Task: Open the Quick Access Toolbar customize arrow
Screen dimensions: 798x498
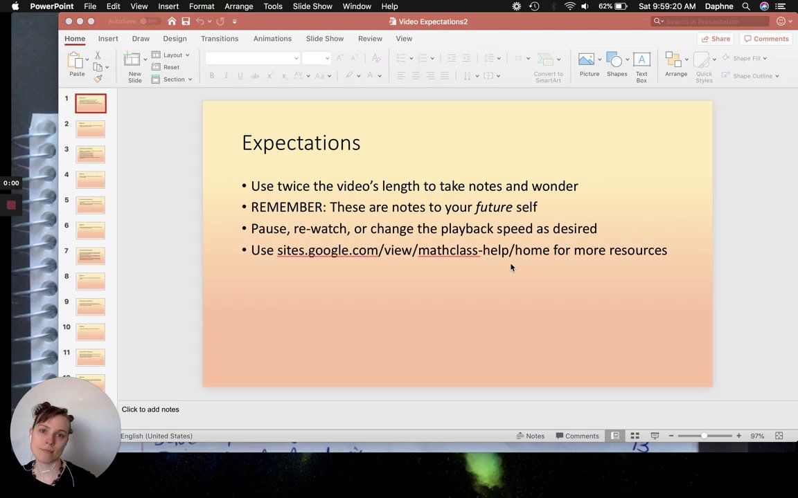Action: click(235, 21)
